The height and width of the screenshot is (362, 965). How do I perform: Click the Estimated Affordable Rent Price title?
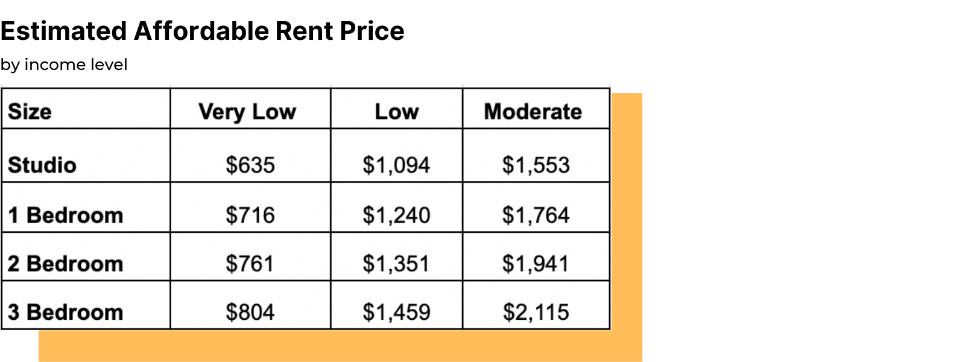coord(202,31)
